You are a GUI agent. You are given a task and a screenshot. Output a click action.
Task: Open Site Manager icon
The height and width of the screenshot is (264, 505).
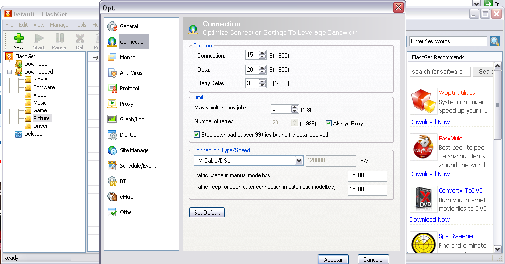(112, 150)
